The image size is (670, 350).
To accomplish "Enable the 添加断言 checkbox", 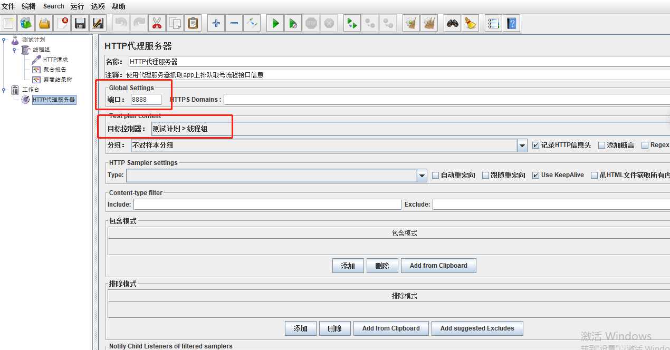I will coord(601,145).
